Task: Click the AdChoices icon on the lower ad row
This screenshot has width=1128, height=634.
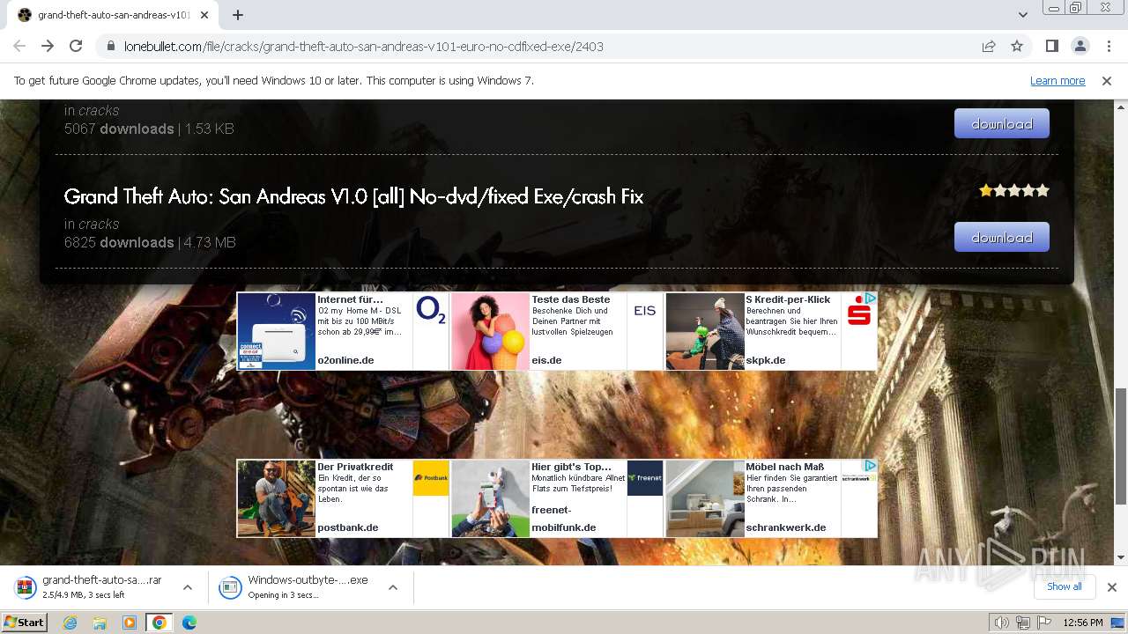Action: tap(871, 466)
